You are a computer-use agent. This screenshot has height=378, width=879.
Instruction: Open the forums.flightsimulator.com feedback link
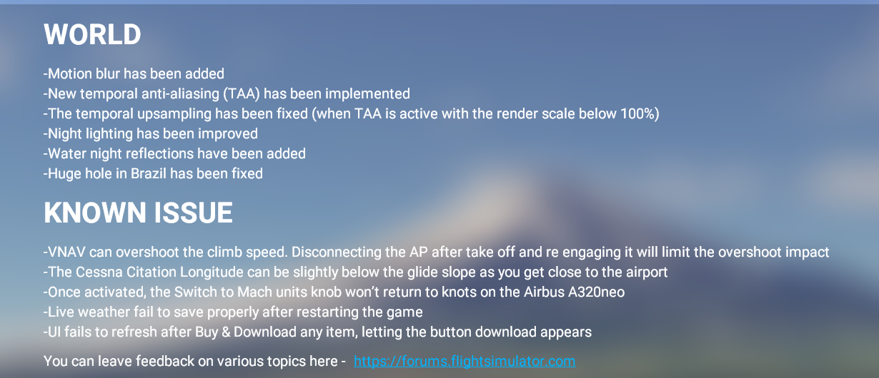465,361
